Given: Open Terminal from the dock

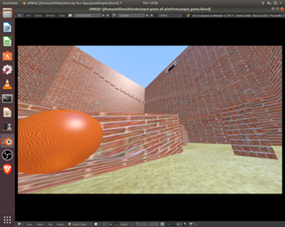Looking at the screenshot, I should (7, 99).
